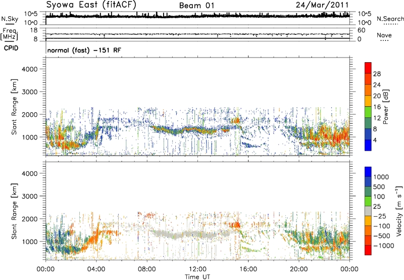Select the "Velocity [m s-1]" color bar title

point(399,211)
